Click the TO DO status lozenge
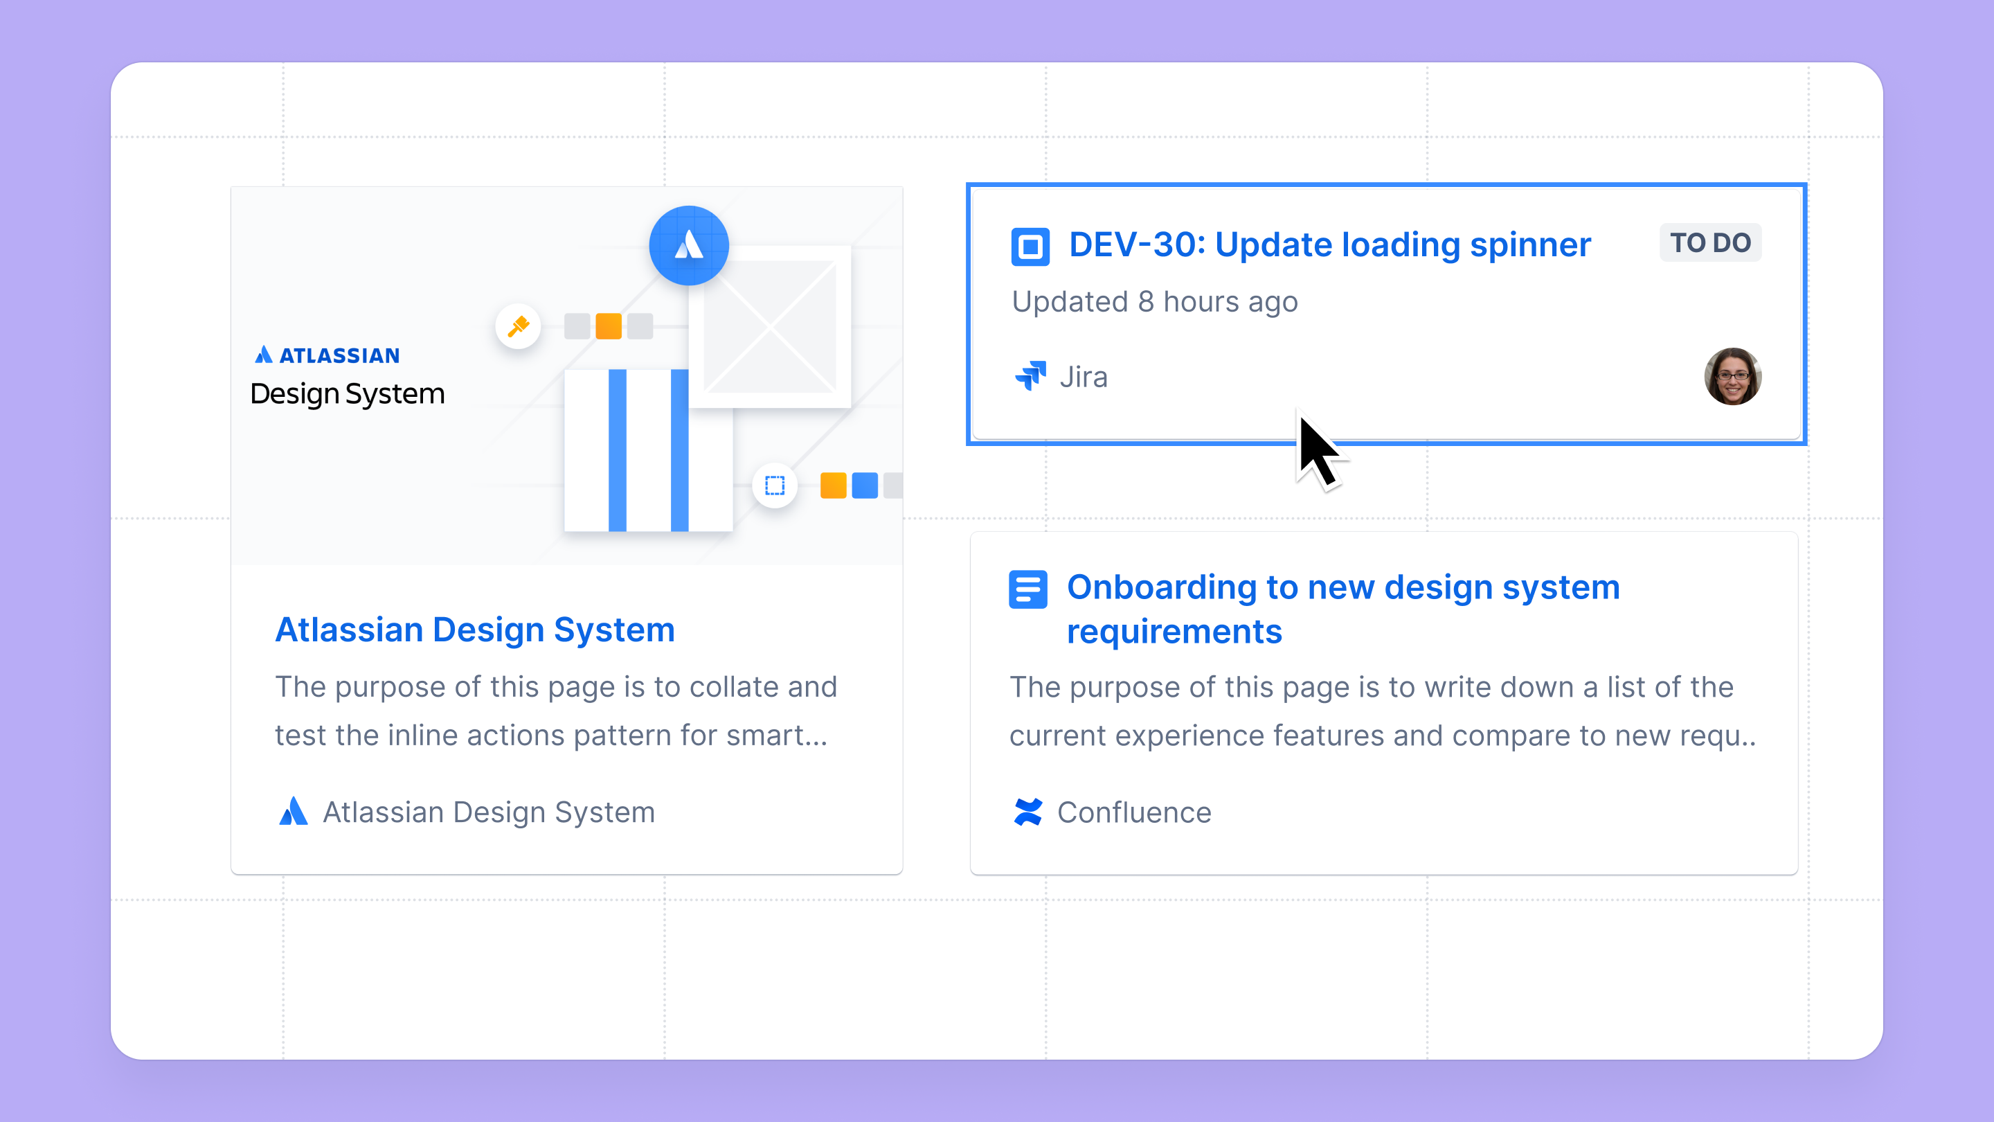This screenshot has width=1994, height=1122. point(1710,243)
